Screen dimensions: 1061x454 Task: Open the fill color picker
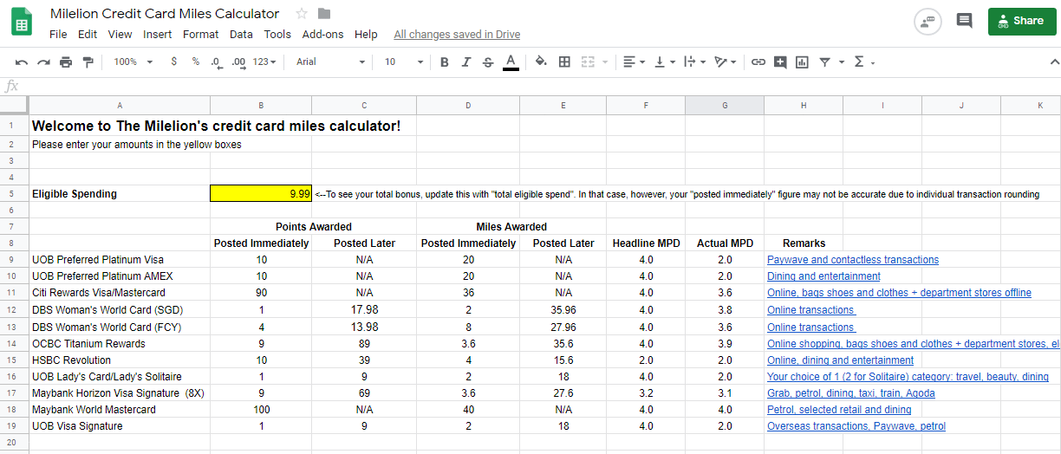[541, 62]
